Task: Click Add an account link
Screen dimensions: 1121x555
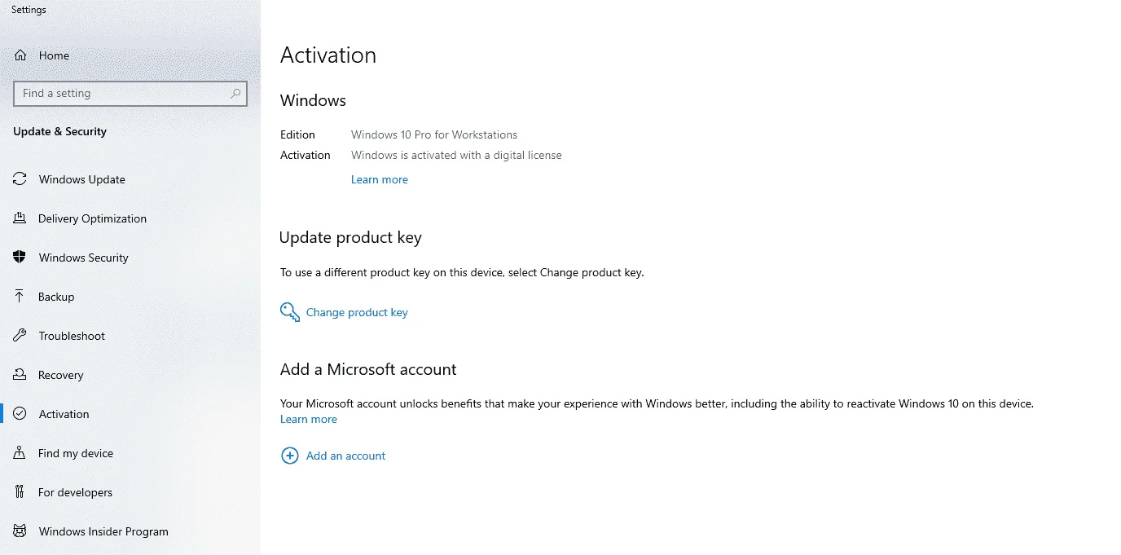Action: tap(345, 456)
